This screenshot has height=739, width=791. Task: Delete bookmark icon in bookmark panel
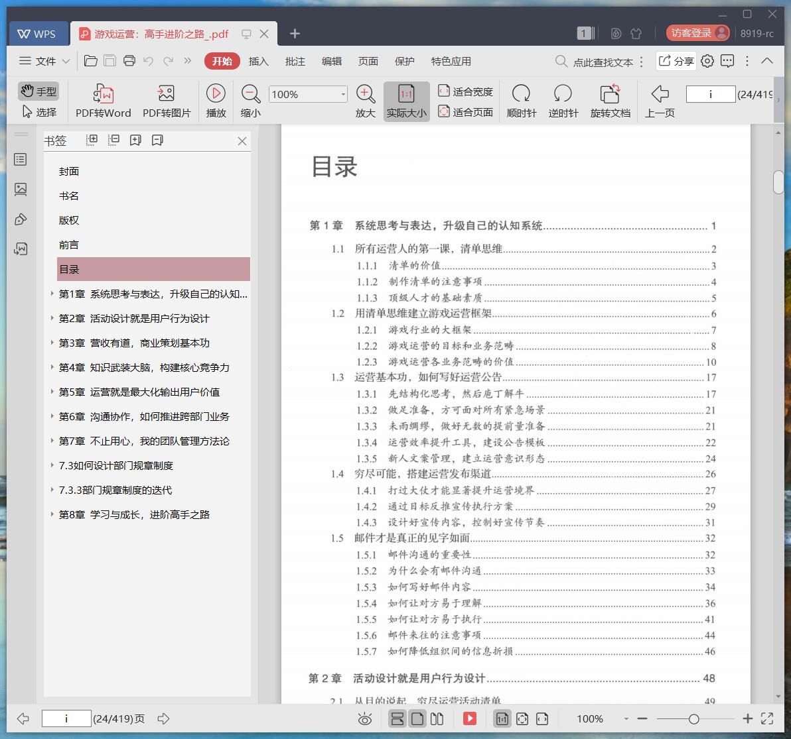point(157,140)
